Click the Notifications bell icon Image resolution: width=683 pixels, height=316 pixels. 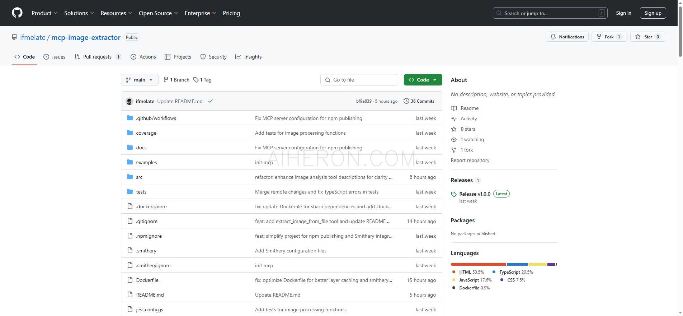[553, 37]
